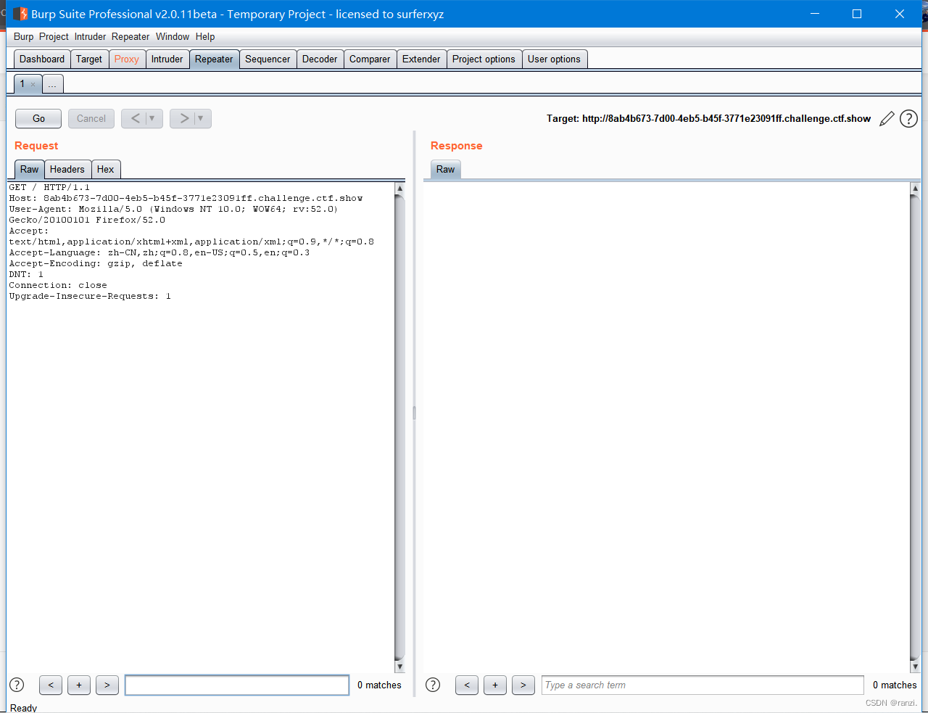Screen dimensions: 928x713
Task: Switch to the Decoder tab
Action: pos(320,59)
